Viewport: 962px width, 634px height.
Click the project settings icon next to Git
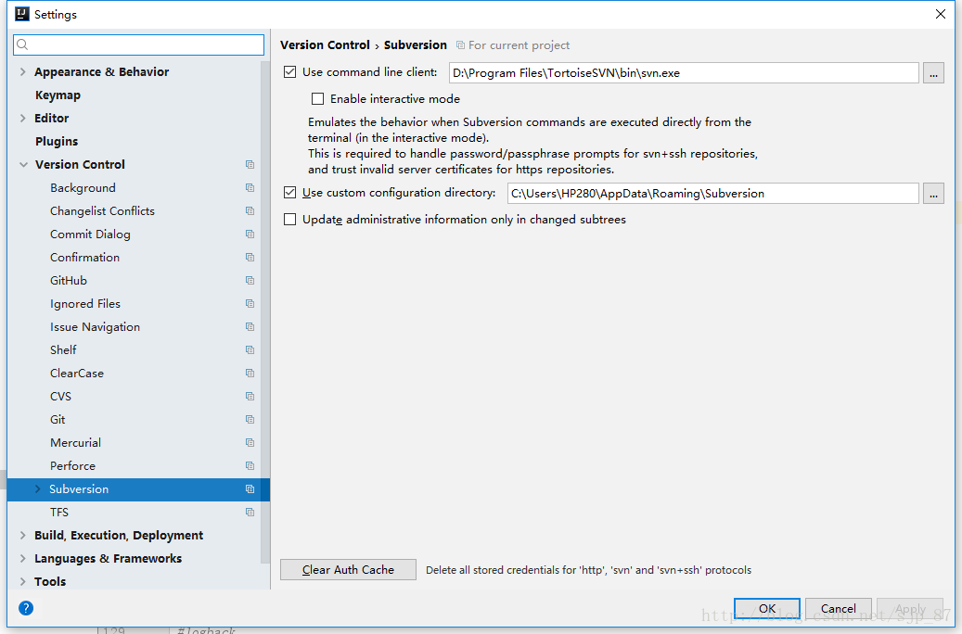[x=249, y=419]
